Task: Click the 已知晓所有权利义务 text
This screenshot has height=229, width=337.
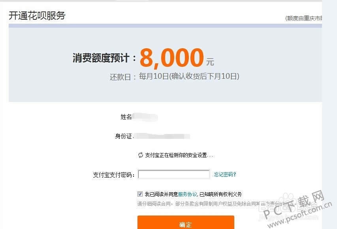Action: click(220, 194)
